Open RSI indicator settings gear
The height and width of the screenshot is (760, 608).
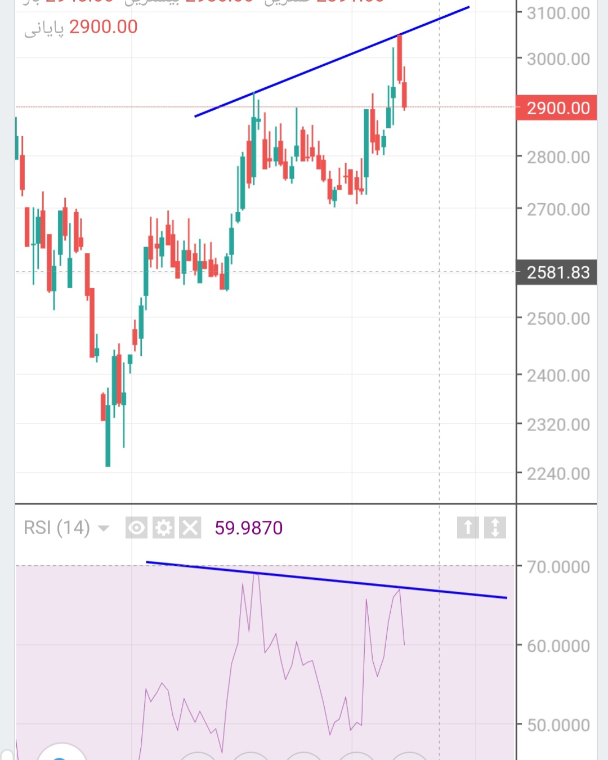coord(163,528)
